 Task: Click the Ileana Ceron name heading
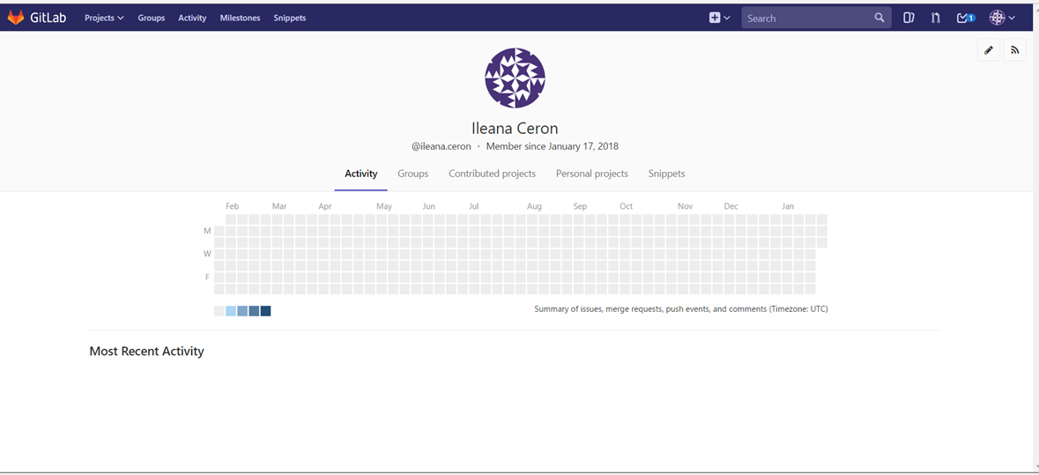tap(515, 128)
